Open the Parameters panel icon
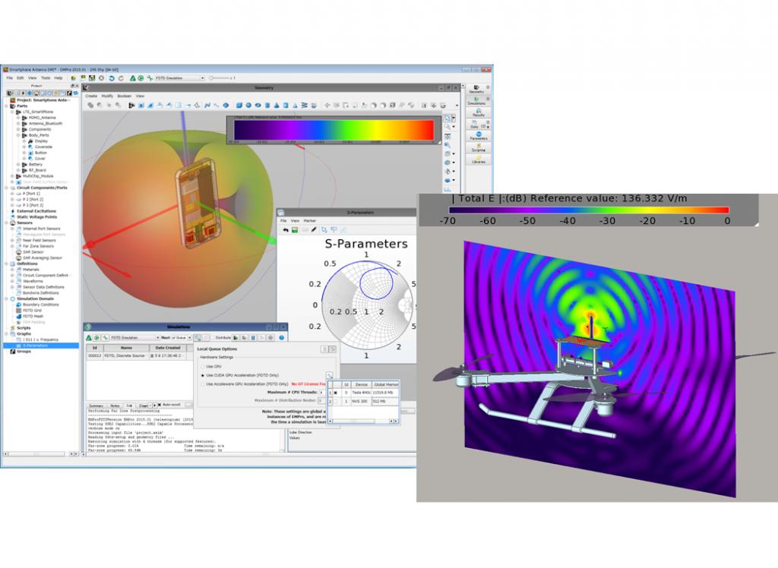This screenshot has width=778, height=568. tap(478, 137)
